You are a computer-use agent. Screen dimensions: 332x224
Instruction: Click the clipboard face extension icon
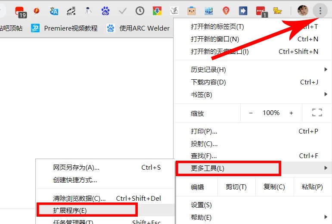192,11
